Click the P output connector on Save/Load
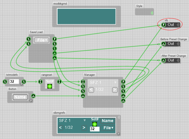Viewport: 189px width, 139px height. [54, 39]
